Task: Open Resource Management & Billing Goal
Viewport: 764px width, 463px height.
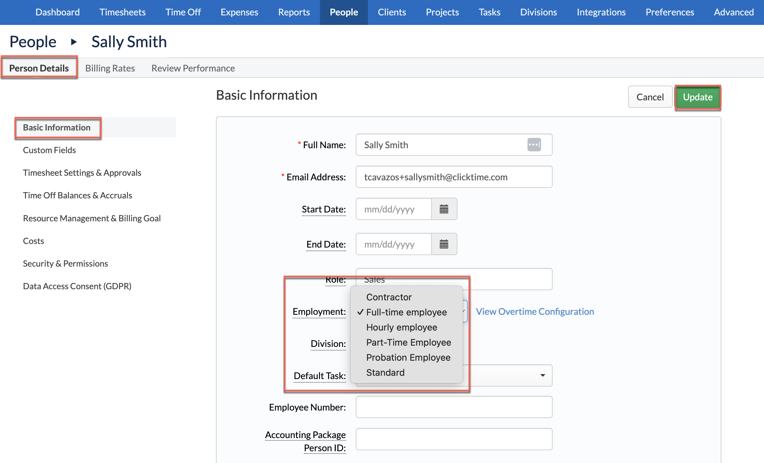Action: 92,218
